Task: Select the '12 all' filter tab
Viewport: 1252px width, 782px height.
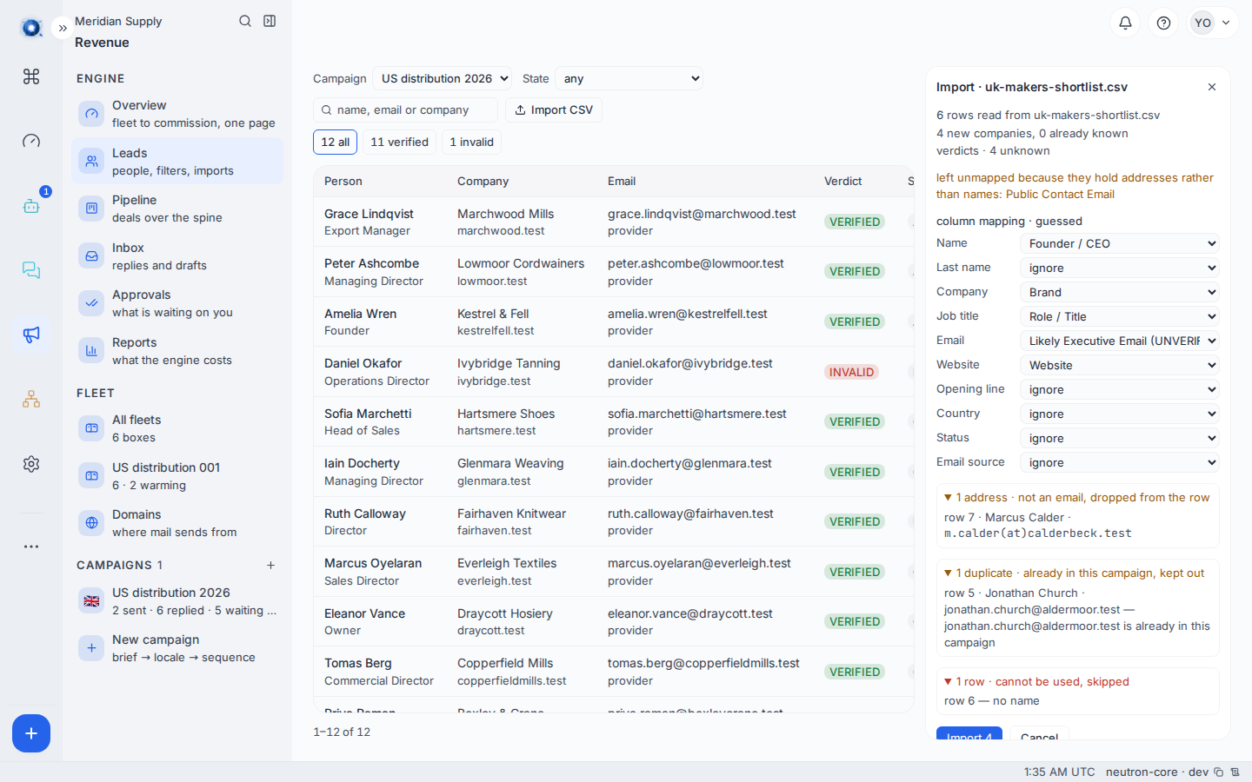Action: 335,142
